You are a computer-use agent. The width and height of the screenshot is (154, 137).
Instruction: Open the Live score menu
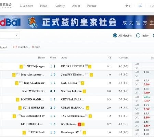tap(26, 6)
